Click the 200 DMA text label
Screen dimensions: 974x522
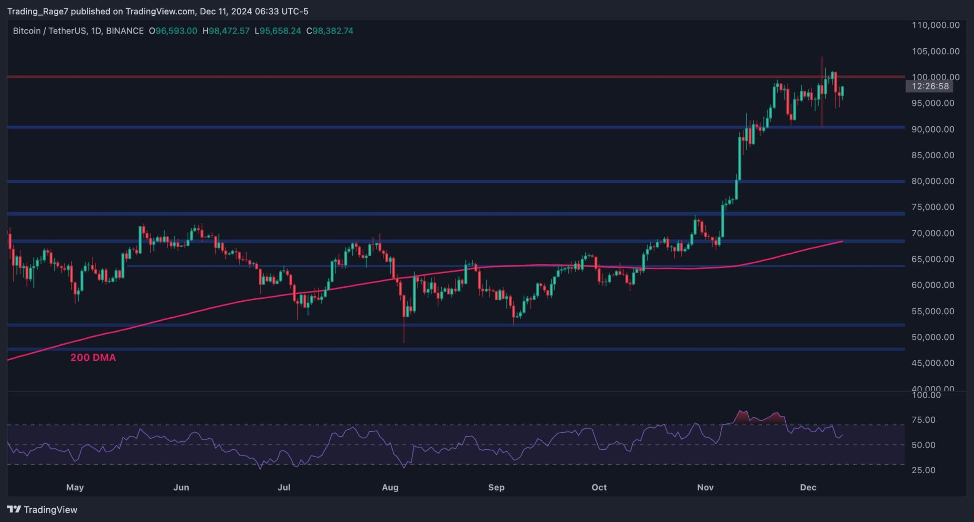point(93,357)
